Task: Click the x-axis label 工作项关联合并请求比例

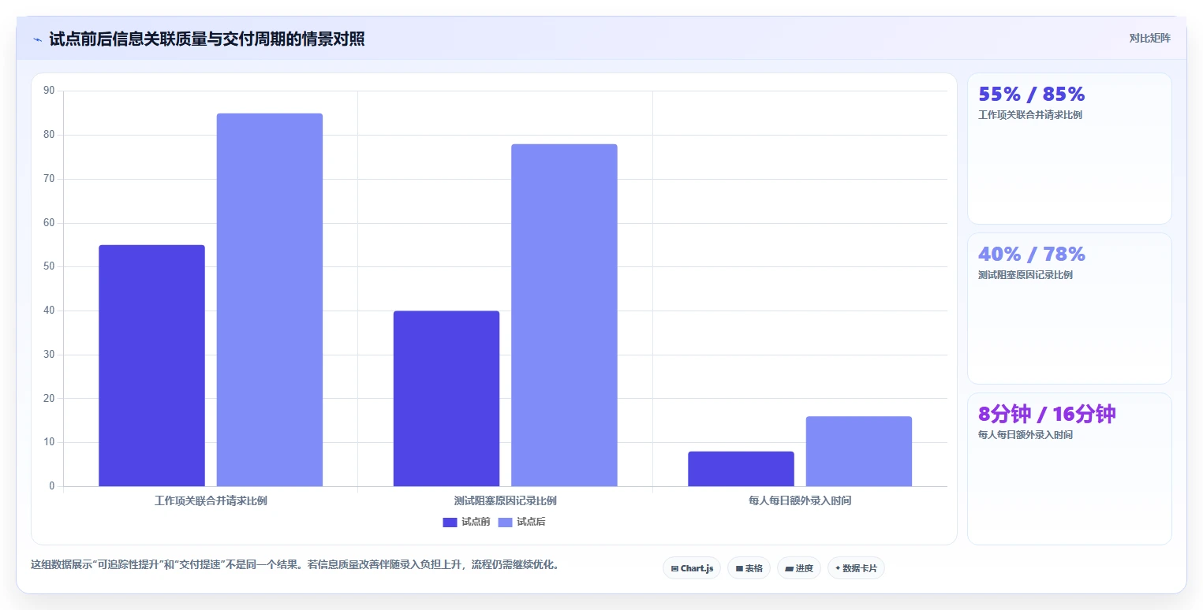Action: pyautogui.click(x=211, y=500)
